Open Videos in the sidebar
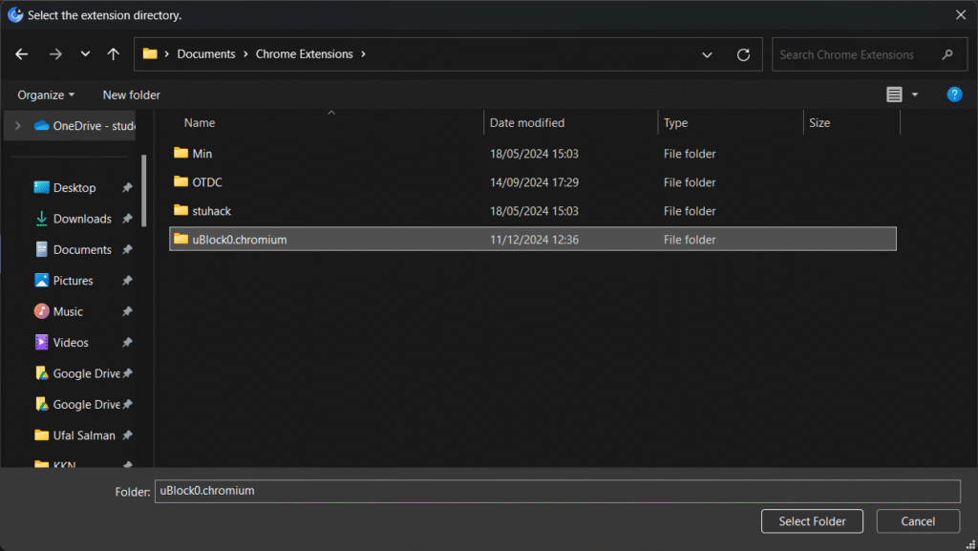Viewport: 978px width, 551px height. tap(61, 342)
